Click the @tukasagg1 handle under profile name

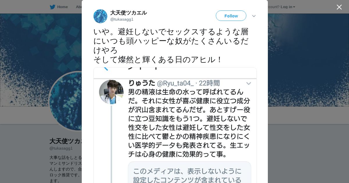click(61, 148)
